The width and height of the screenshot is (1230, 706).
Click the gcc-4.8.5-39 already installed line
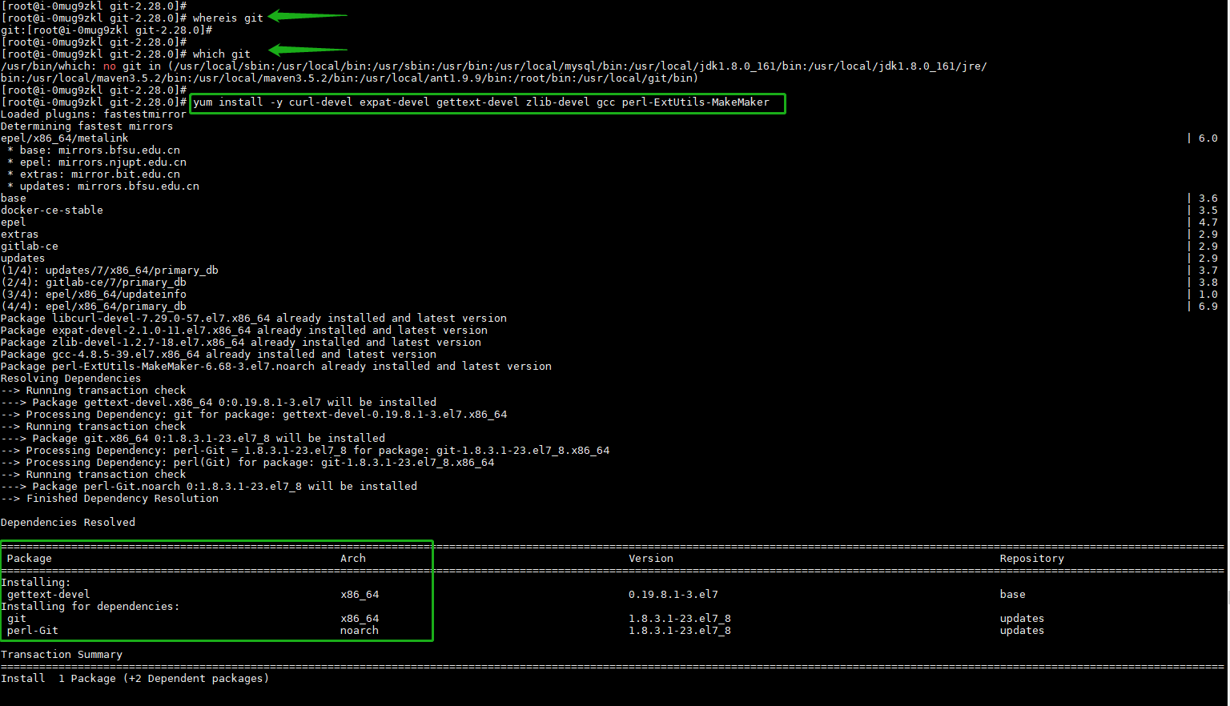coord(219,355)
